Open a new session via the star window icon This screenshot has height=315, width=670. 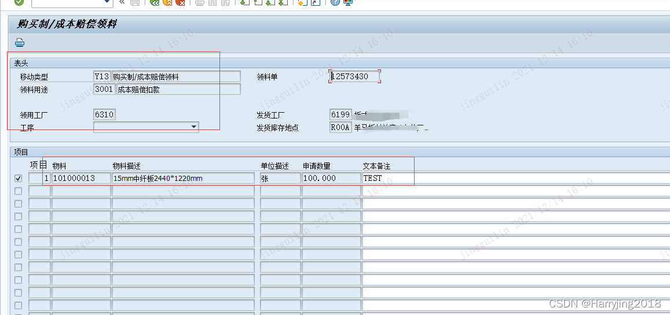click(x=302, y=2)
